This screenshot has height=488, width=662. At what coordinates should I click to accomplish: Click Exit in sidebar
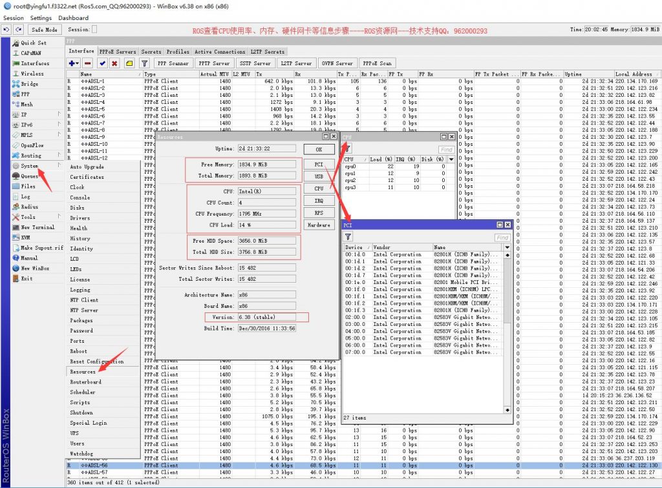click(27, 279)
